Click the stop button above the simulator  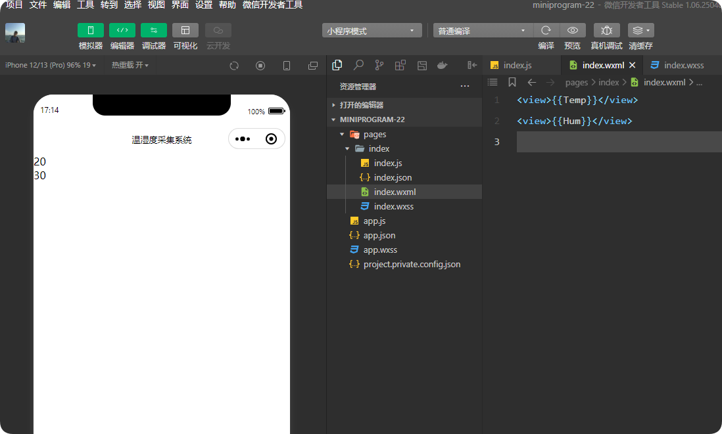[260, 65]
